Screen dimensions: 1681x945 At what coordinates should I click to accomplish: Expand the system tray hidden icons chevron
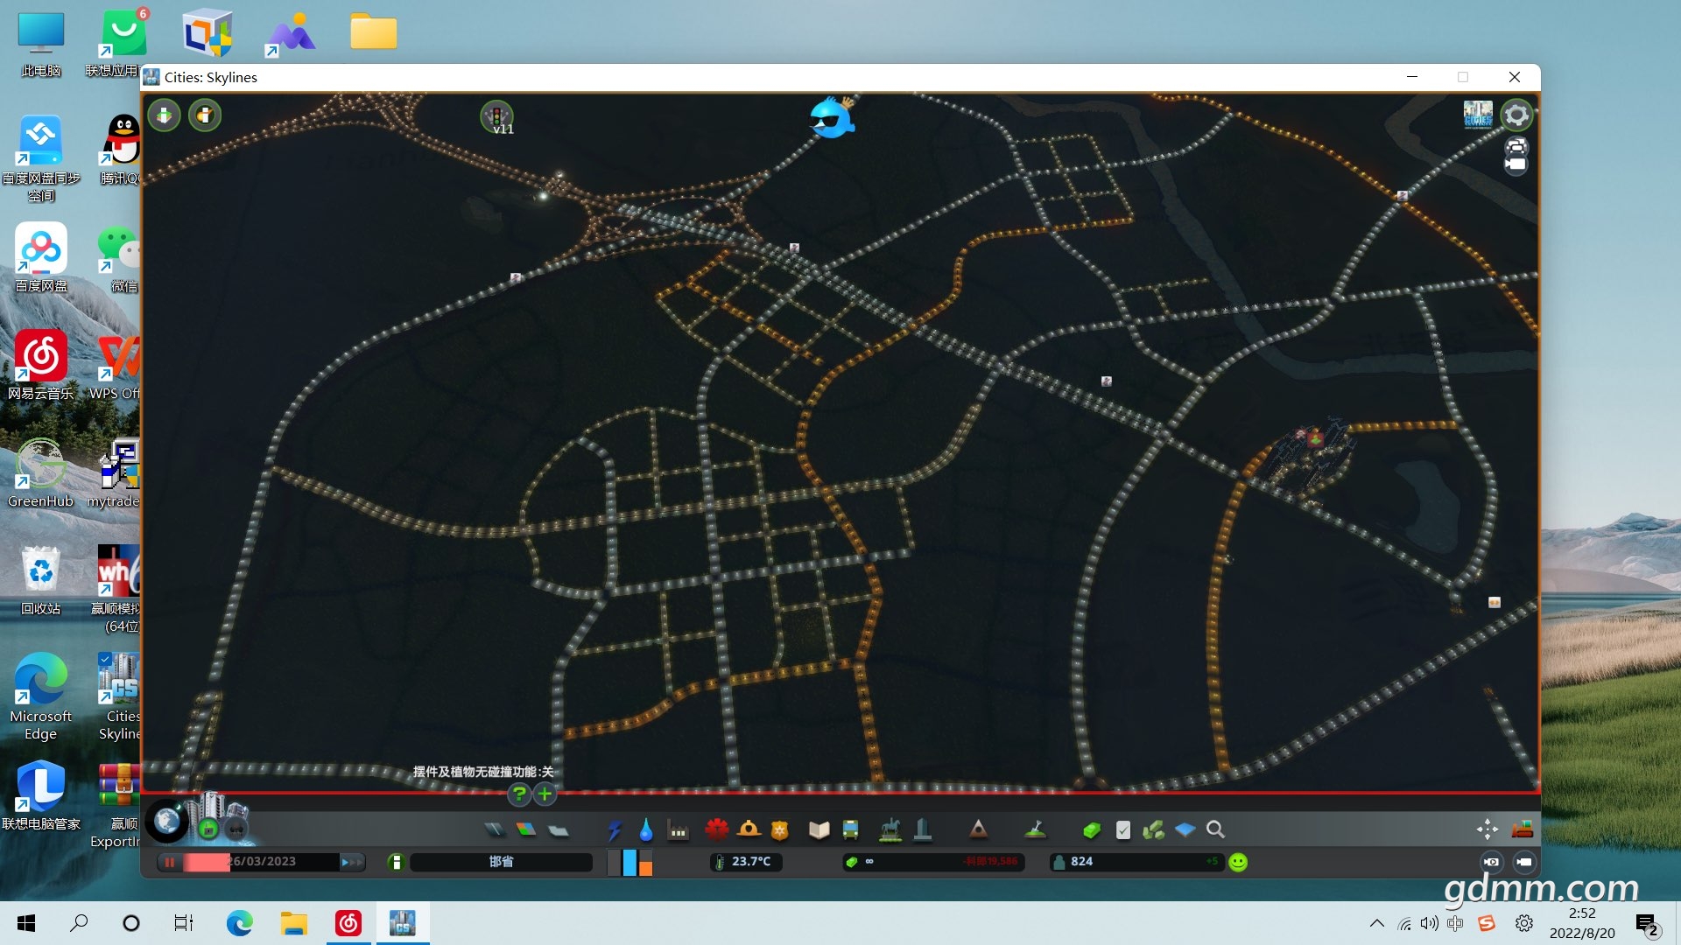point(1376,923)
